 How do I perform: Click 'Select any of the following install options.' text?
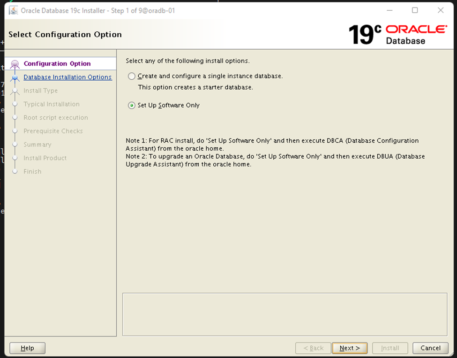click(x=187, y=61)
